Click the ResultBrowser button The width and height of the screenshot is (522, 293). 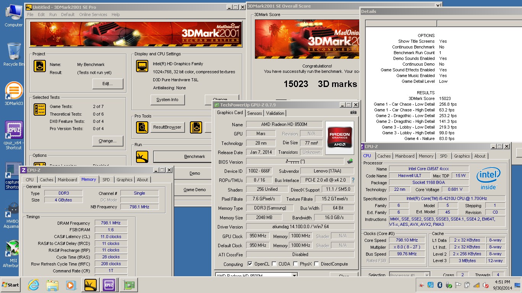tap(167, 127)
